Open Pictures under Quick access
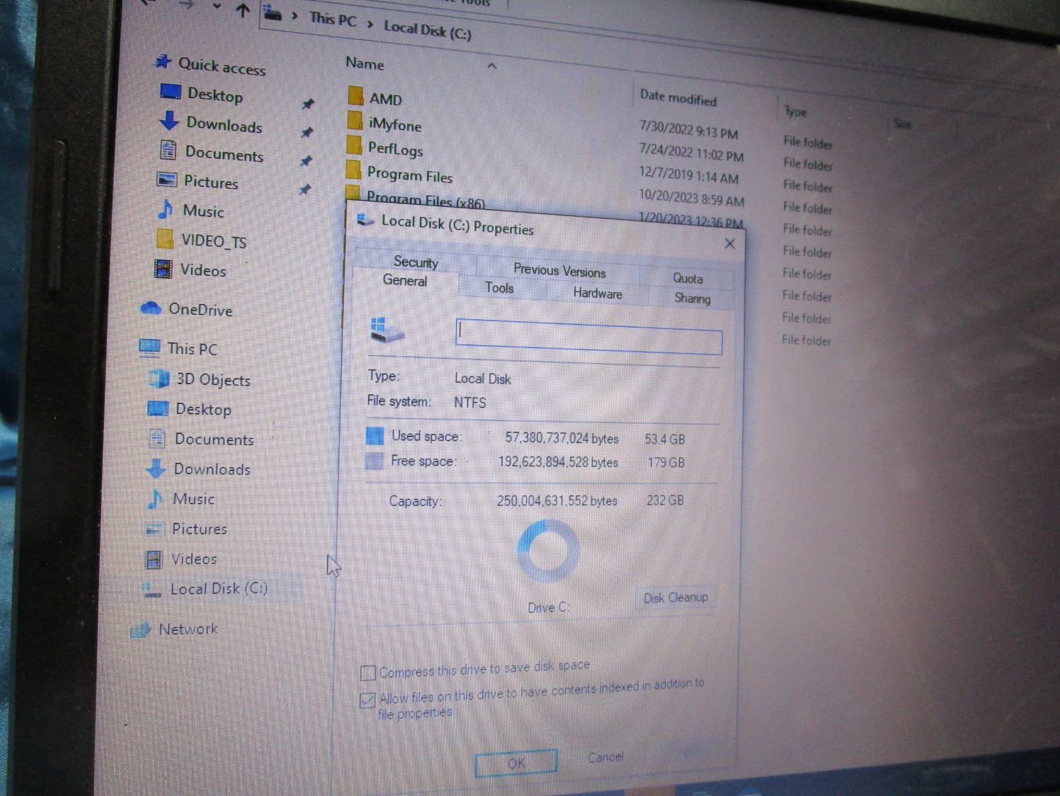1060x796 pixels. [210, 182]
